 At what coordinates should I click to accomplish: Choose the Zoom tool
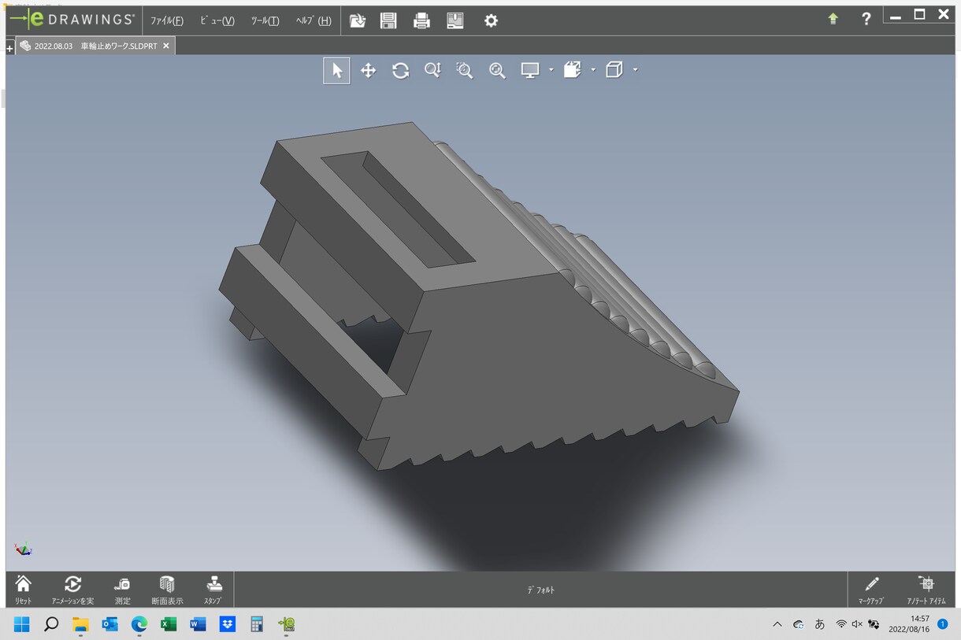[432, 71]
